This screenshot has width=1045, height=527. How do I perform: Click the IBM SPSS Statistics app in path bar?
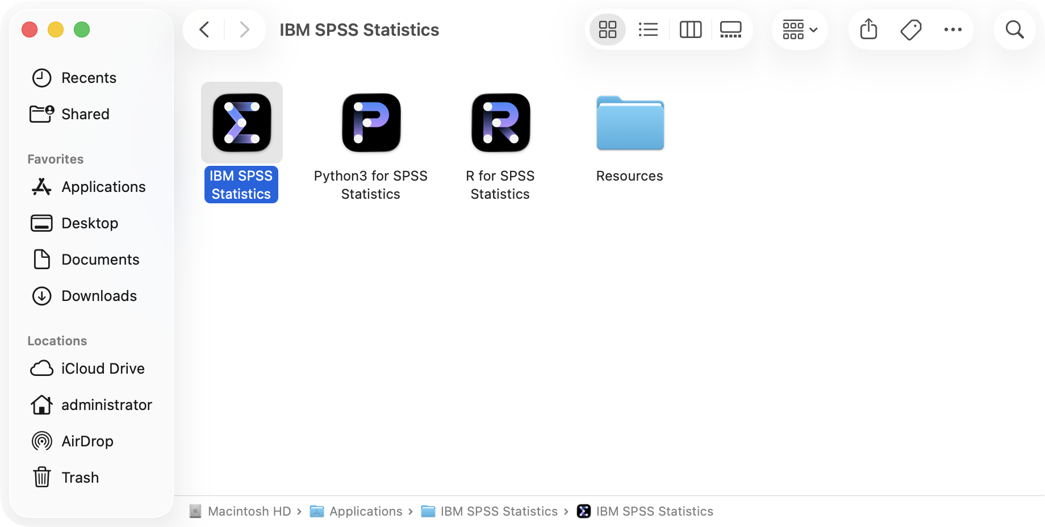(x=655, y=512)
